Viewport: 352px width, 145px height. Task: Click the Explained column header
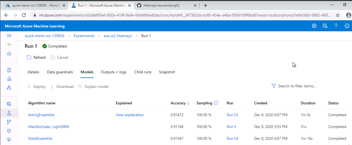click(x=124, y=103)
